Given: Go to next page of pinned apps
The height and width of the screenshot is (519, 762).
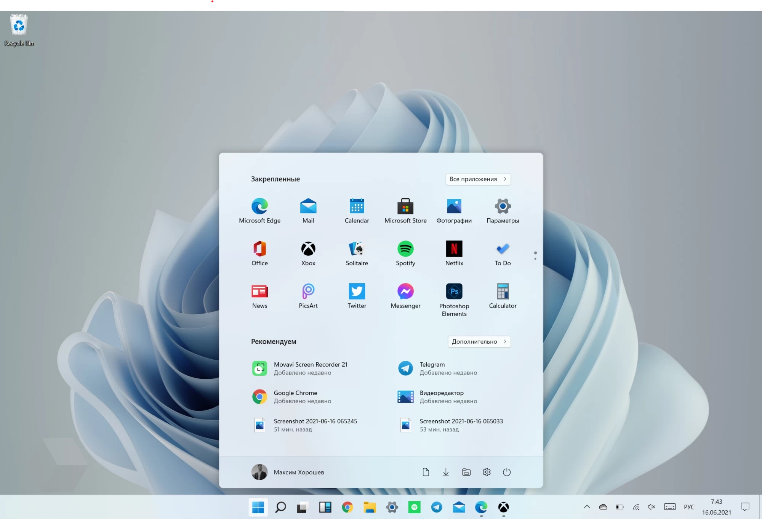Looking at the screenshot, I should click(x=535, y=258).
